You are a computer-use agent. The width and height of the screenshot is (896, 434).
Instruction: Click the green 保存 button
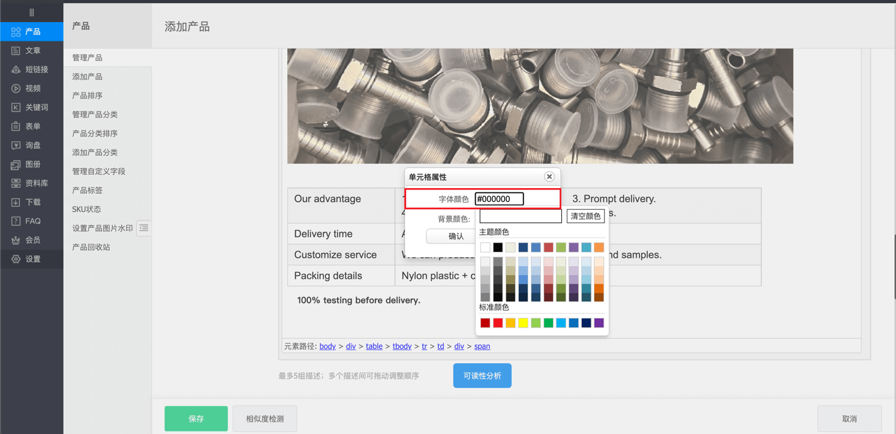coord(196,418)
